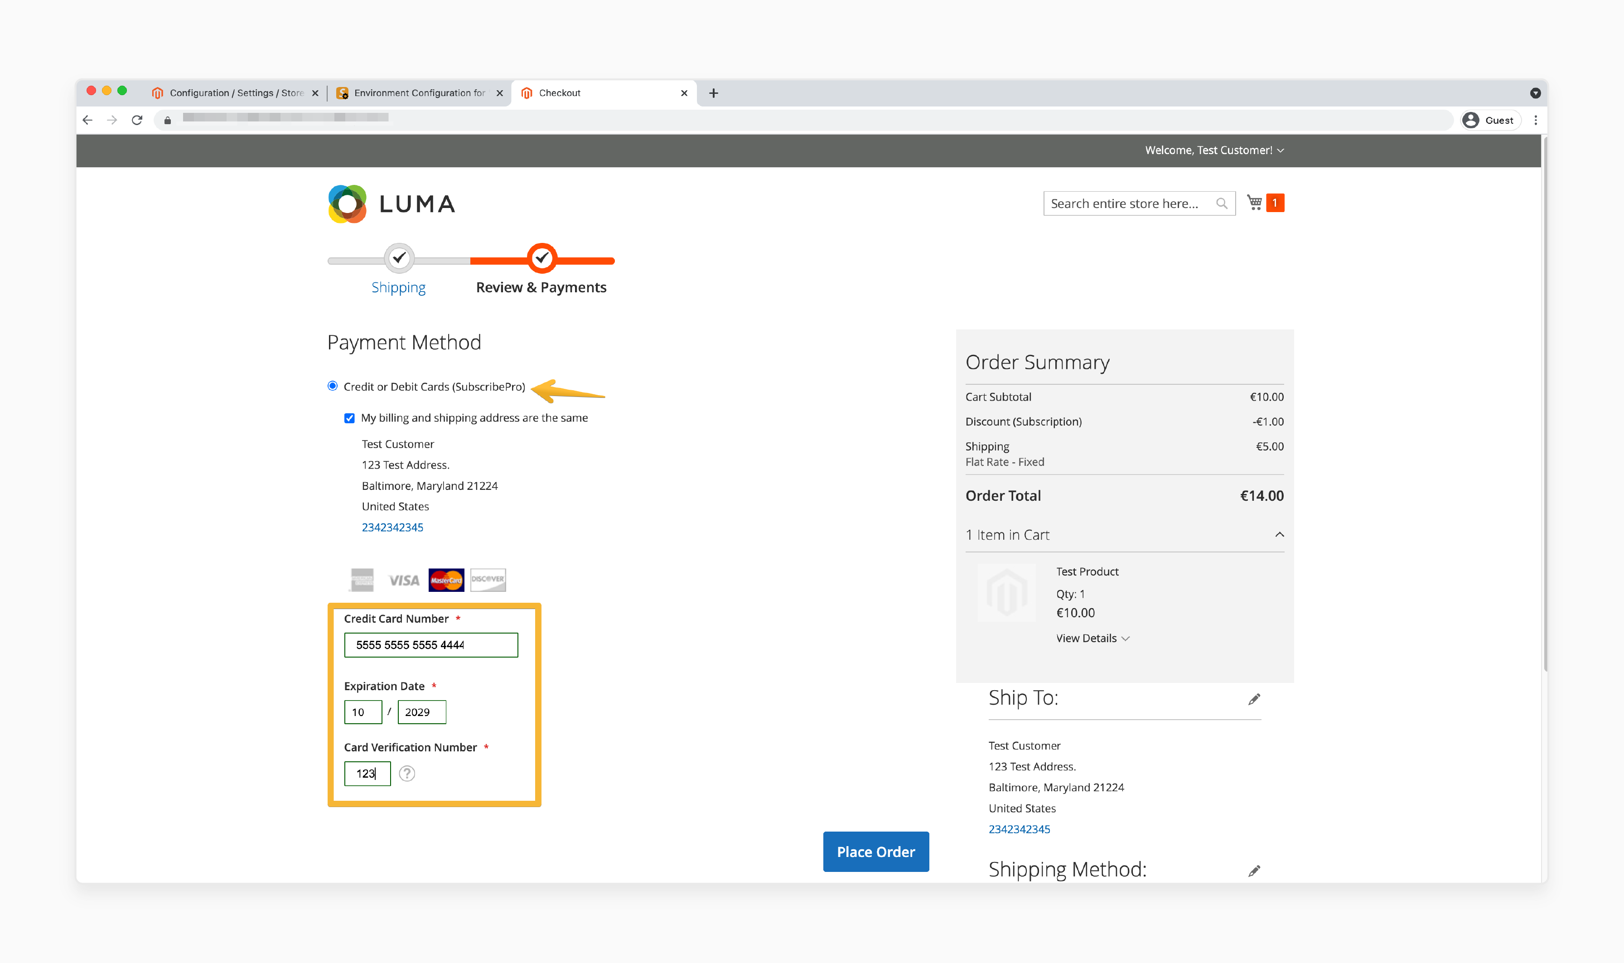Select the Checkout browser tab
This screenshot has height=963, width=1624.
pos(604,93)
